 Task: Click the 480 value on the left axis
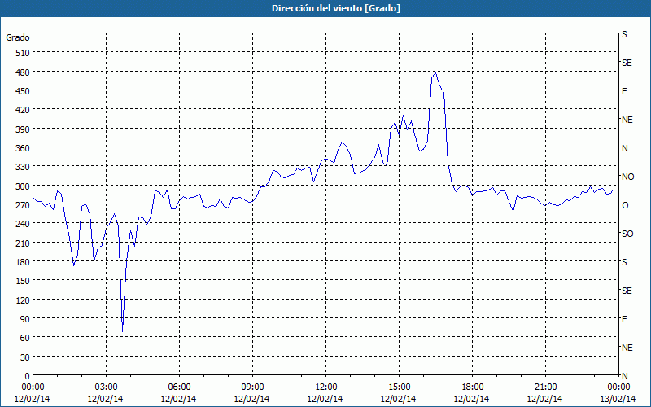pos(23,72)
